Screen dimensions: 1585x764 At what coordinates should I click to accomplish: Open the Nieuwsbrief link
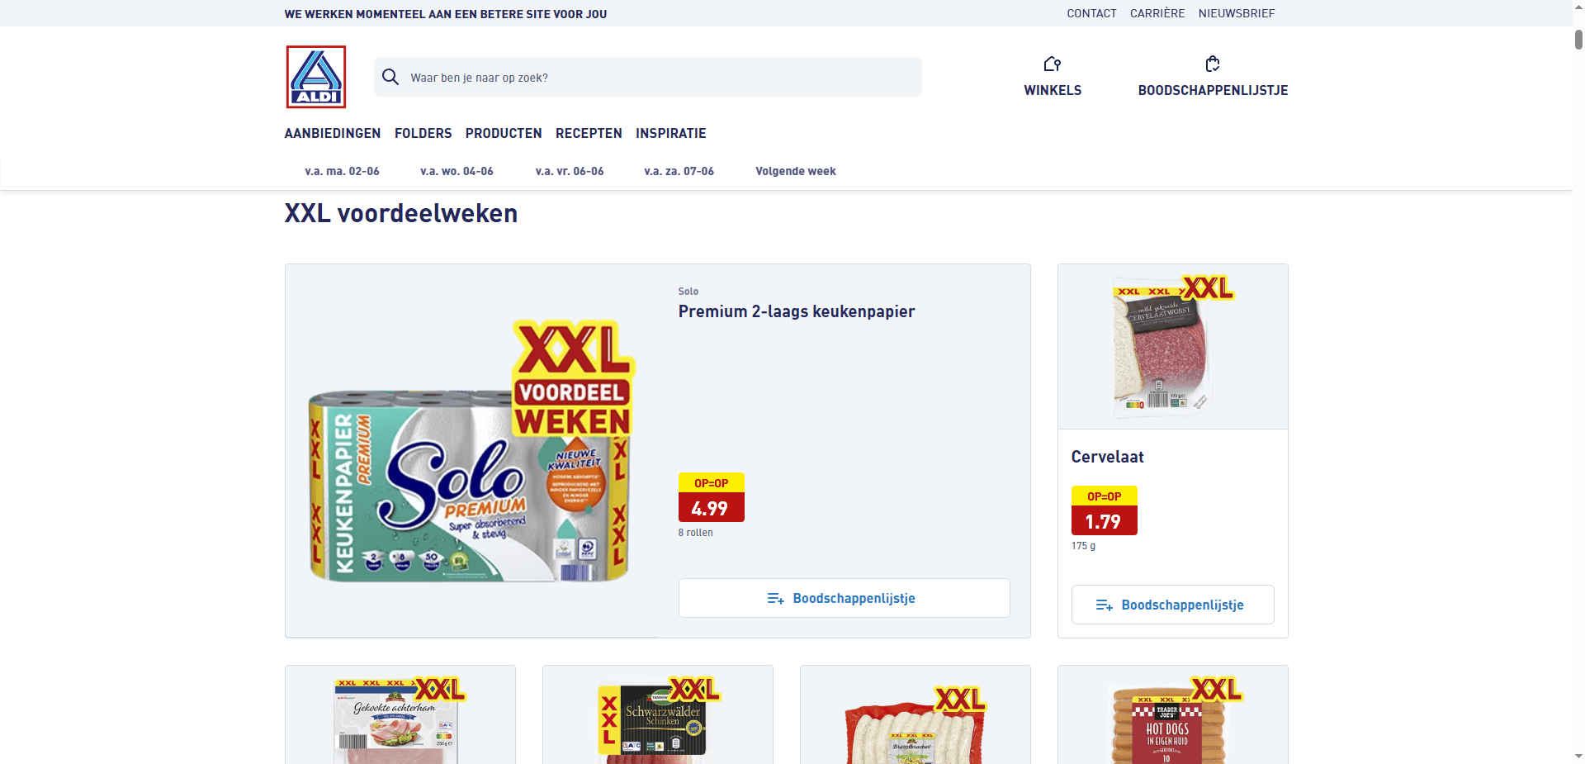1237,13
